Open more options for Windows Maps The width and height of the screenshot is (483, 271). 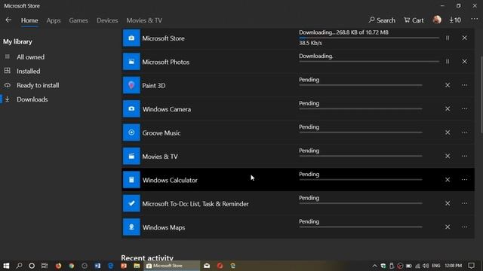pyautogui.click(x=464, y=227)
